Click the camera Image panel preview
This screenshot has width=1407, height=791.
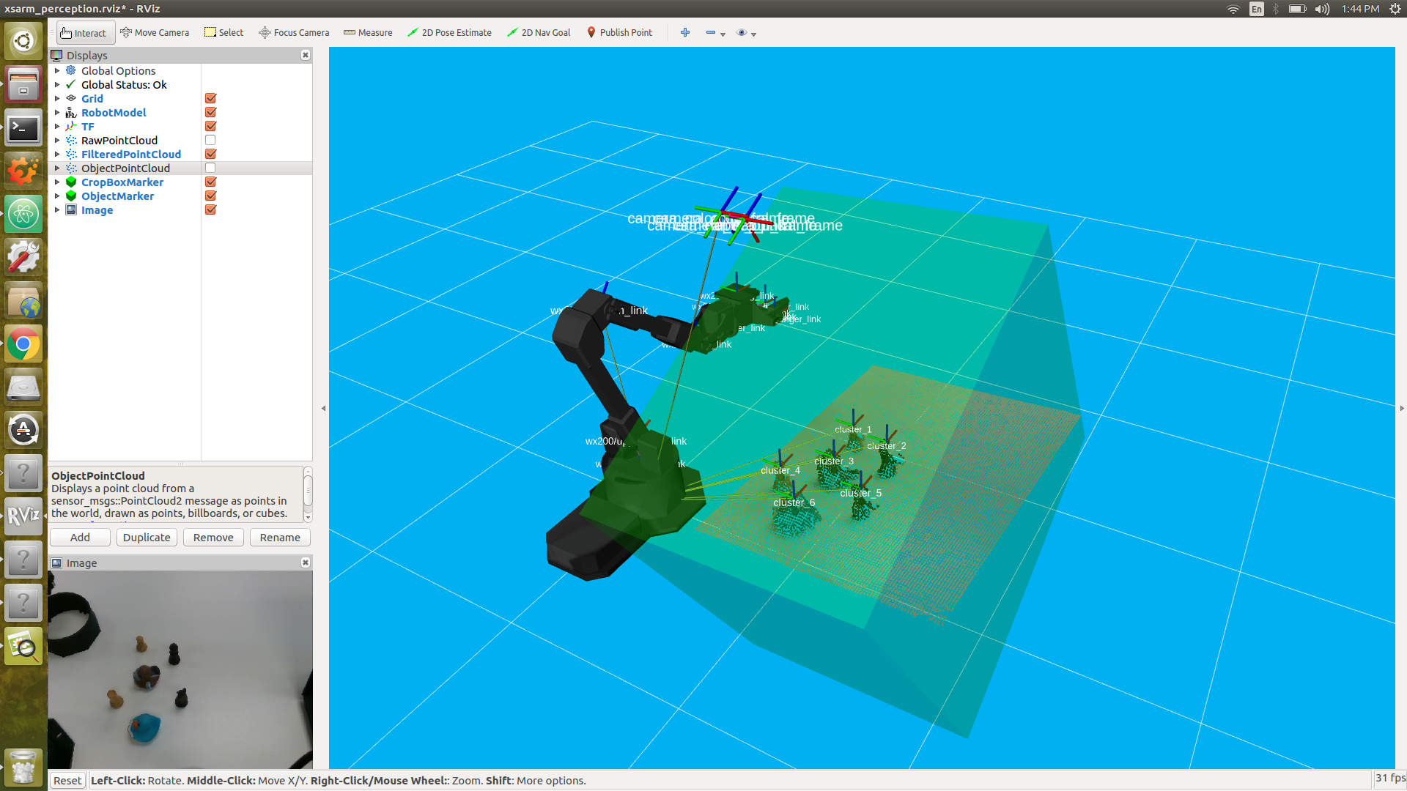pyautogui.click(x=180, y=670)
